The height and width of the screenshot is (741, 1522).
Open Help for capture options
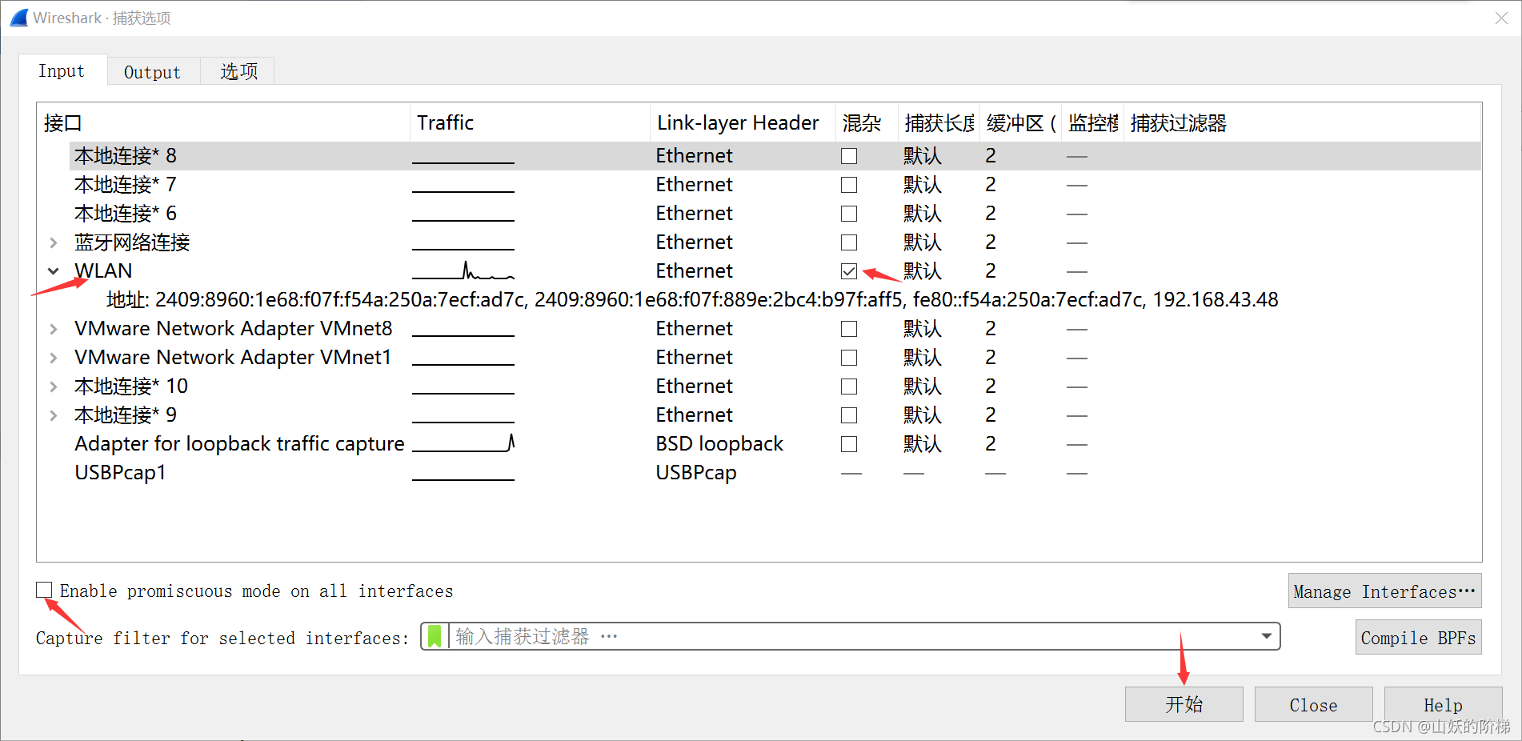[x=1444, y=704]
